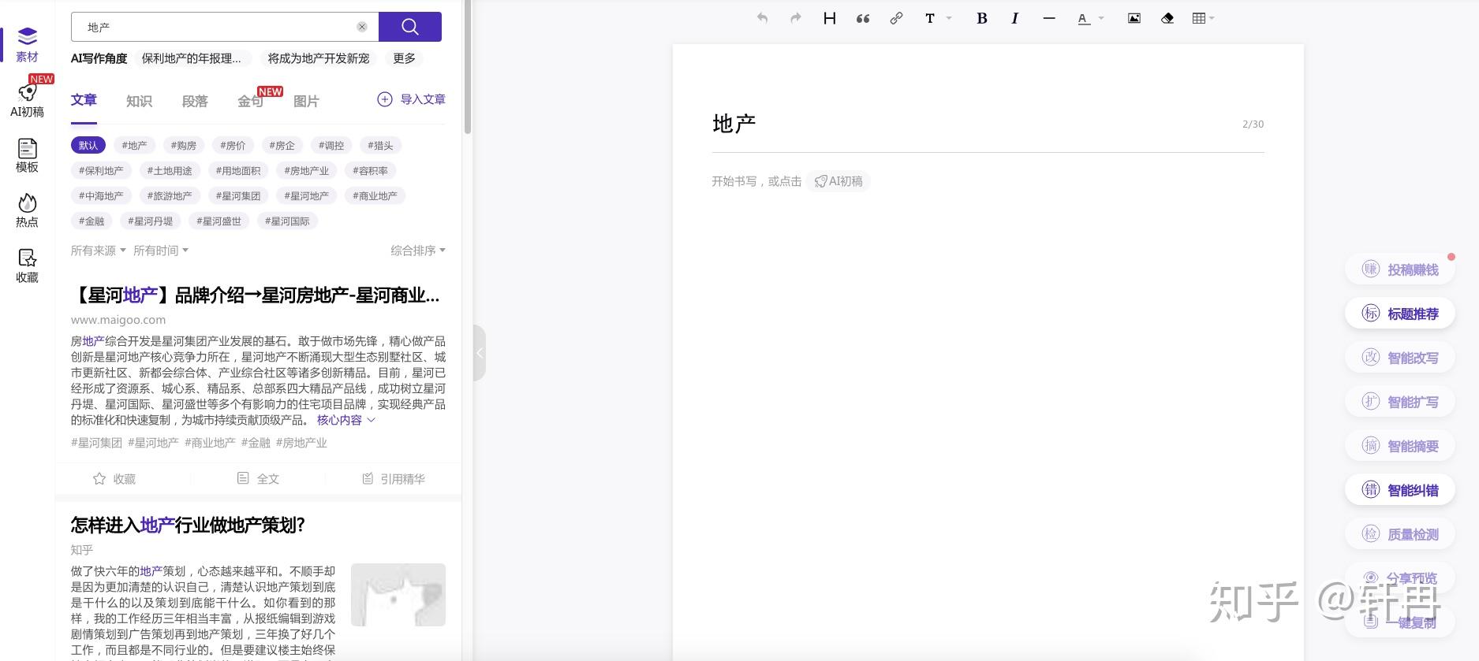Screen dimensions: 1479x661
Task: Click the redo arrow in the editor toolbar
Action: click(x=795, y=18)
